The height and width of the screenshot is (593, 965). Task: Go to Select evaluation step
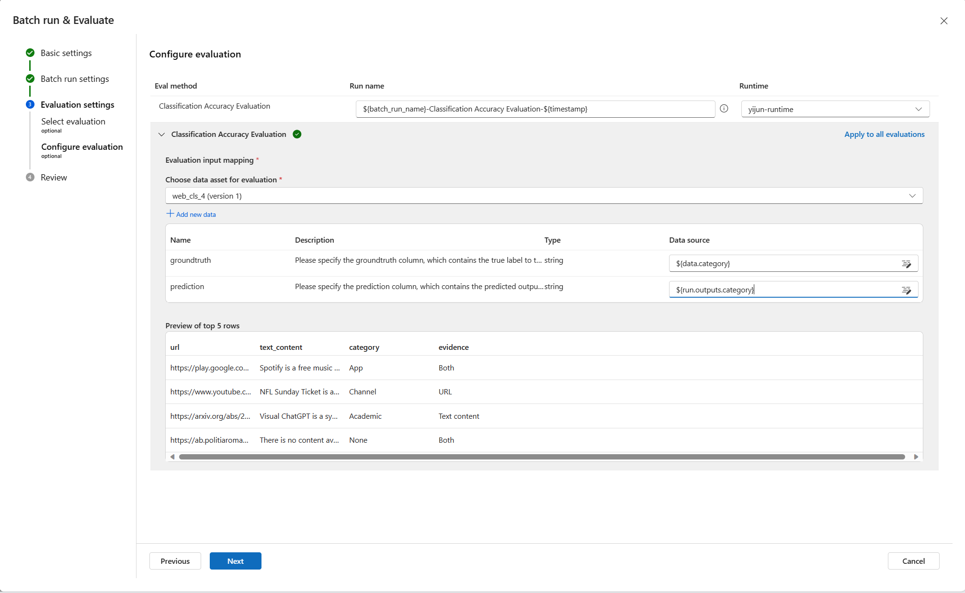(x=73, y=122)
